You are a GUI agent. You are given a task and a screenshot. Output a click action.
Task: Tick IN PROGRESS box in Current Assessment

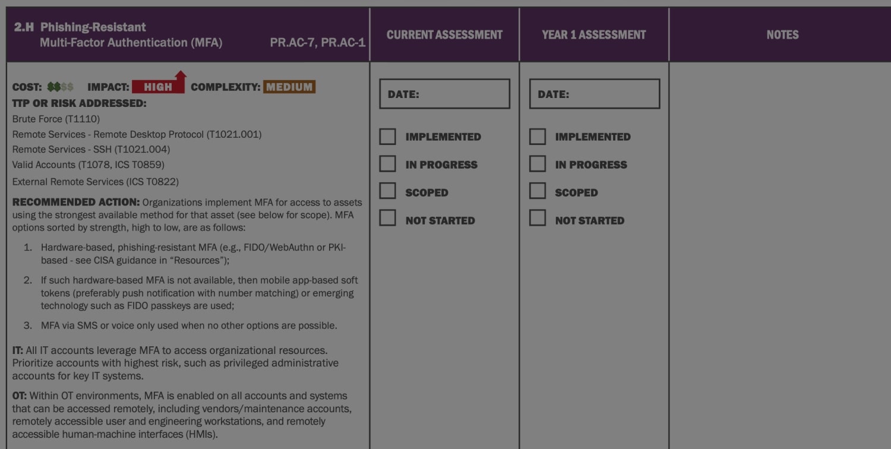point(387,164)
